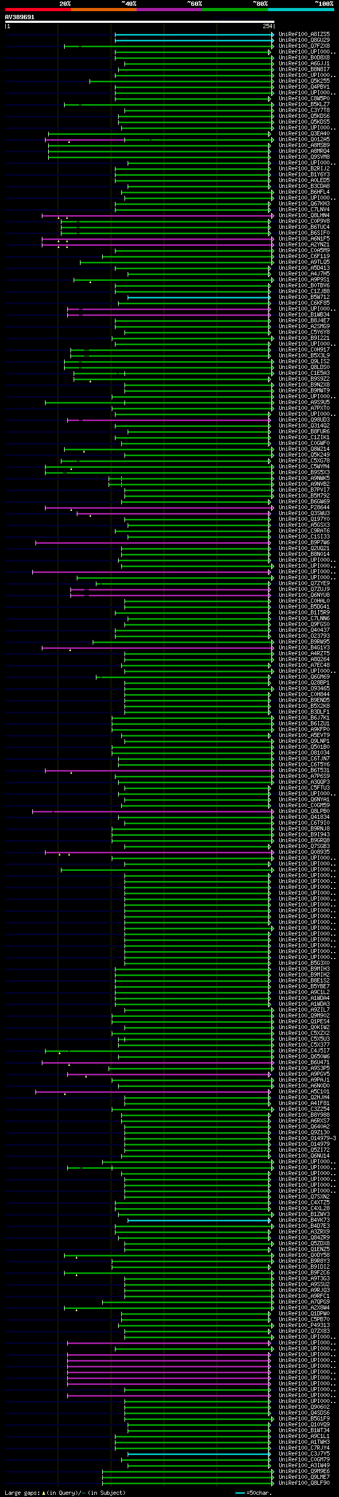
Task: Select the UniRef100_Q6NU14 label
Action: [x=304, y=1156]
